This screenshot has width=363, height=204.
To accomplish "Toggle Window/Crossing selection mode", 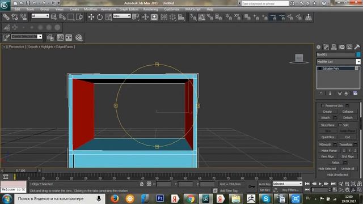I will (79, 17).
